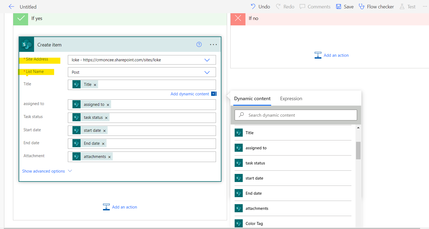Add an action in If no branch
The height and width of the screenshot is (229, 429).
[x=331, y=55]
